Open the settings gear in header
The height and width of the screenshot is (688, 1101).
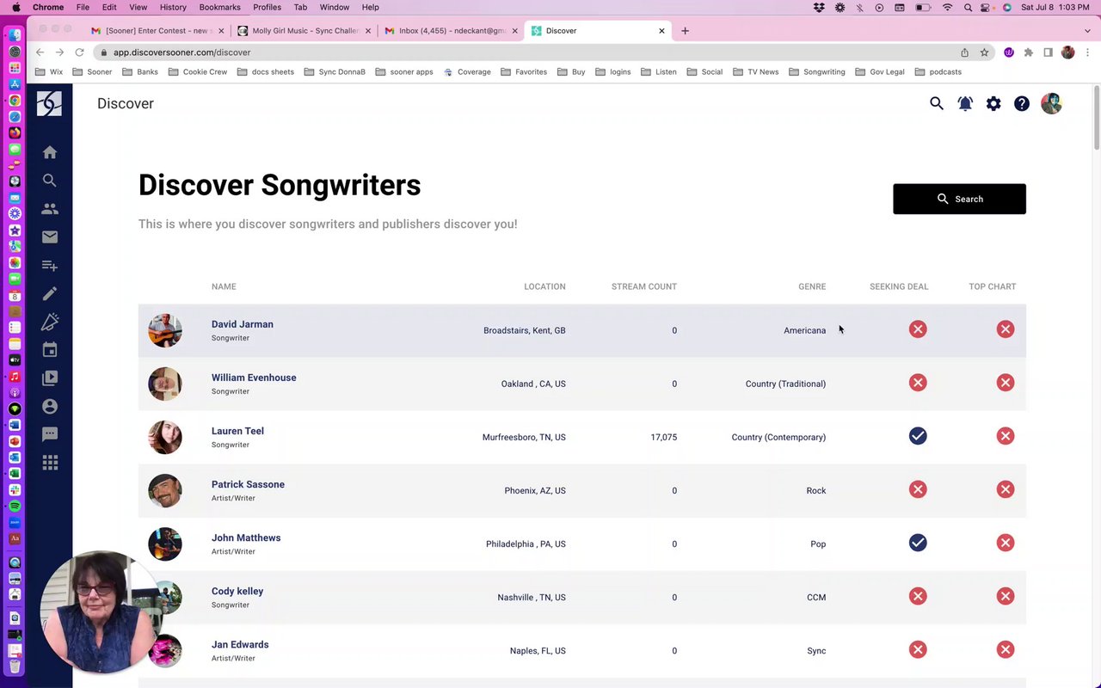click(x=993, y=104)
